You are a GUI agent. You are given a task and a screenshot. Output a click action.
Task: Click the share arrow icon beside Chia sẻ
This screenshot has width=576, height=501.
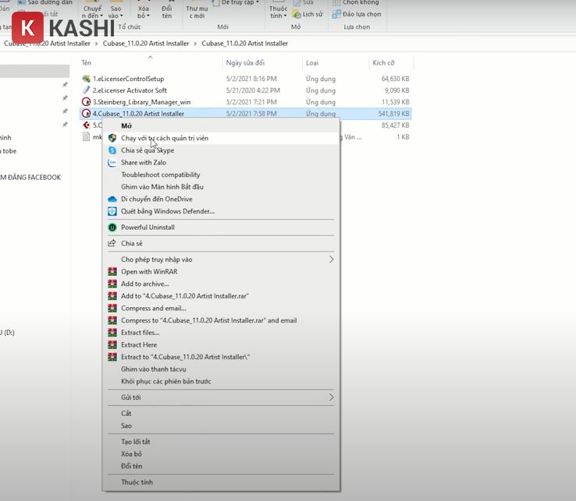pyautogui.click(x=112, y=243)
